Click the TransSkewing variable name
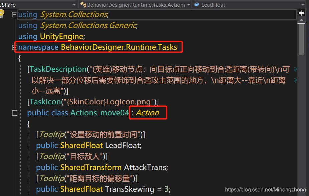 tap(130, 189)
